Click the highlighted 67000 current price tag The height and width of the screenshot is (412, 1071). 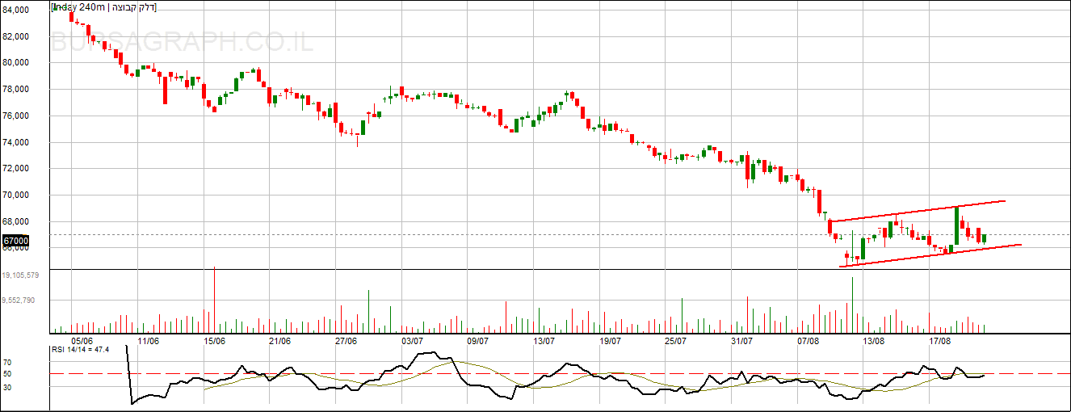[x=16, y=241]
